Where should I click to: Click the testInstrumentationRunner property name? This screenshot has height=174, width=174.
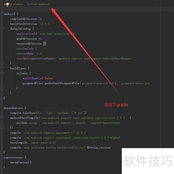[x=36, y=58]
